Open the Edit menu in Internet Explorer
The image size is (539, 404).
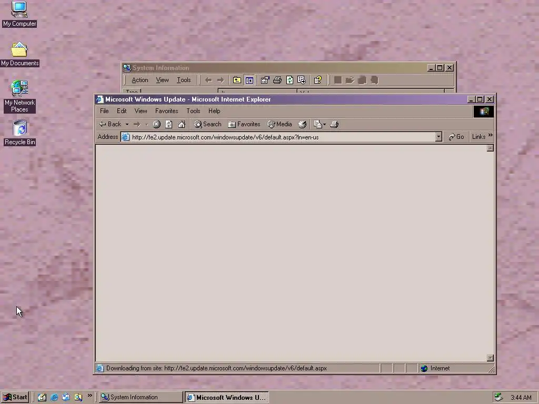coord(122,111)
